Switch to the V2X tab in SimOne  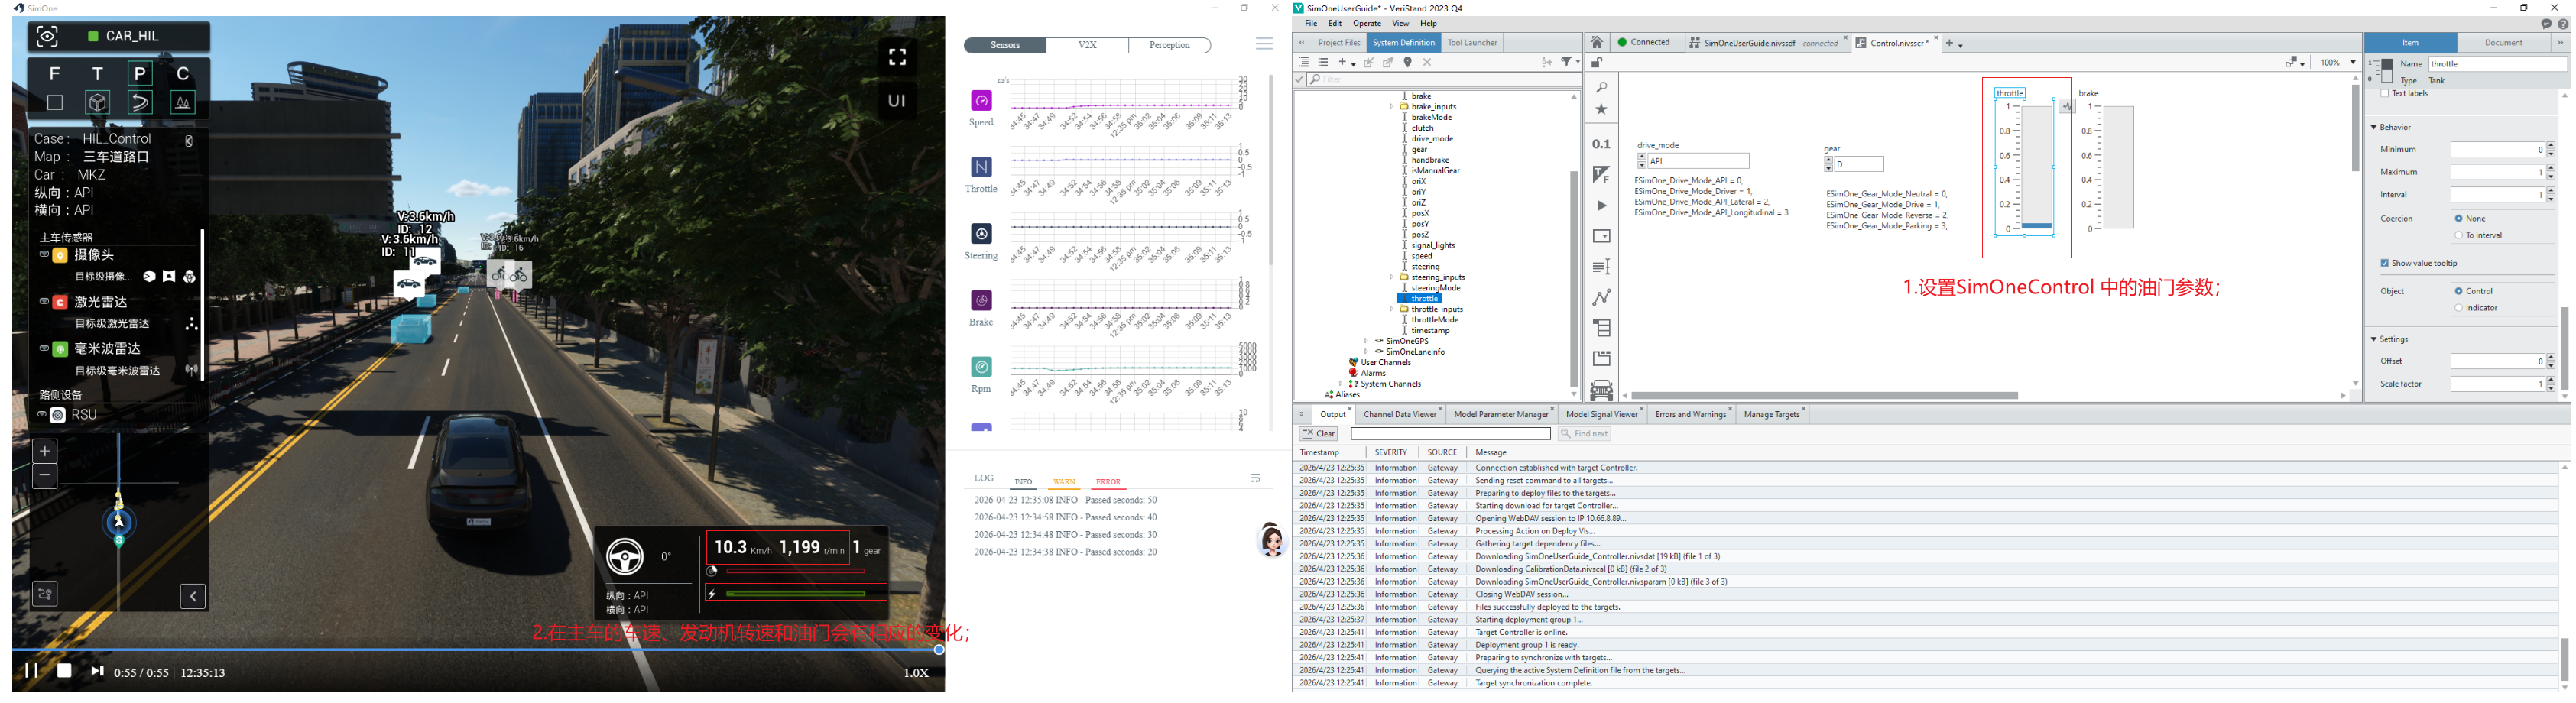[x=1087, y=45]
